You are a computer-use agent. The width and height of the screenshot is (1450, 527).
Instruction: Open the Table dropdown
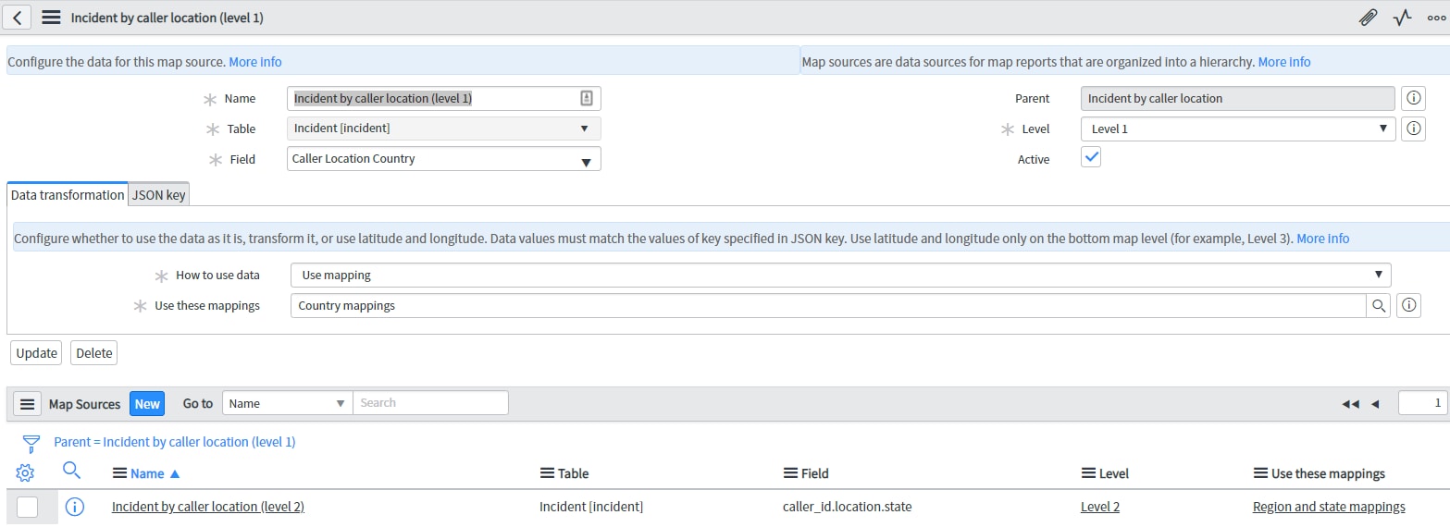444,129
